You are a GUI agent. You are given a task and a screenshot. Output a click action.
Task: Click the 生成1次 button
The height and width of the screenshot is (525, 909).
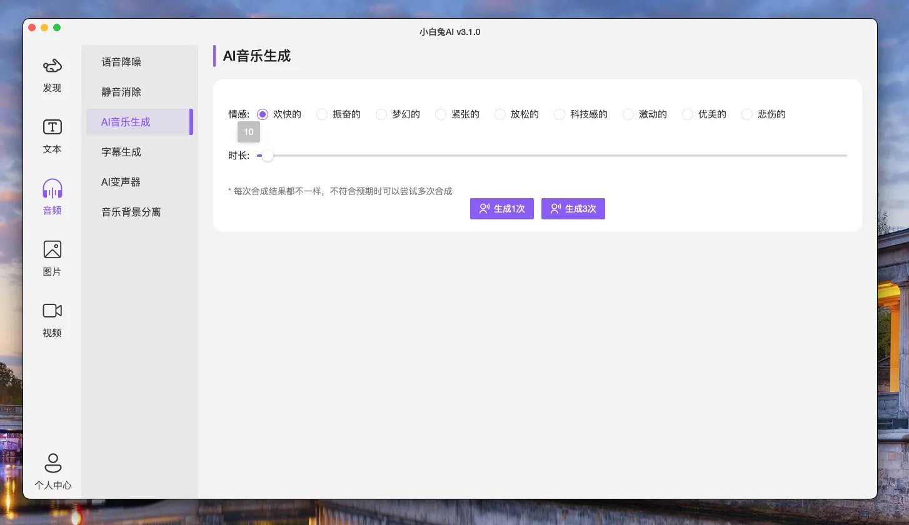click(502, 209)
